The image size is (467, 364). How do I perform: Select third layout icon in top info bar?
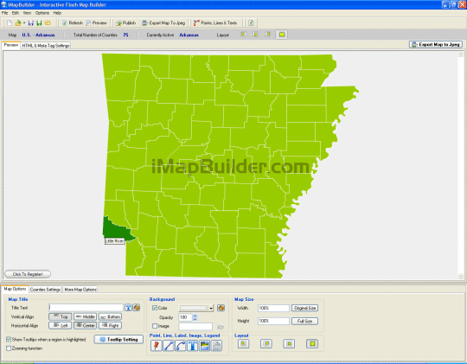pos(268,35)
